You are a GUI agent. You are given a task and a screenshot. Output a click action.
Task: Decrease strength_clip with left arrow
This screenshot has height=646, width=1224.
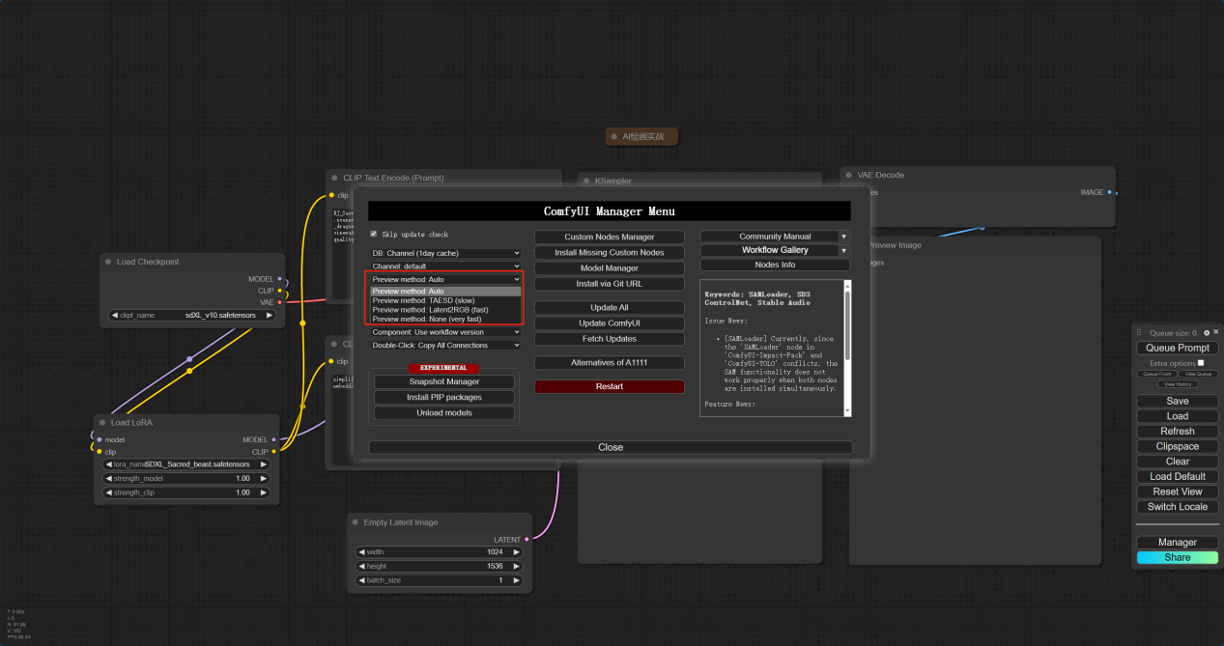108,492
